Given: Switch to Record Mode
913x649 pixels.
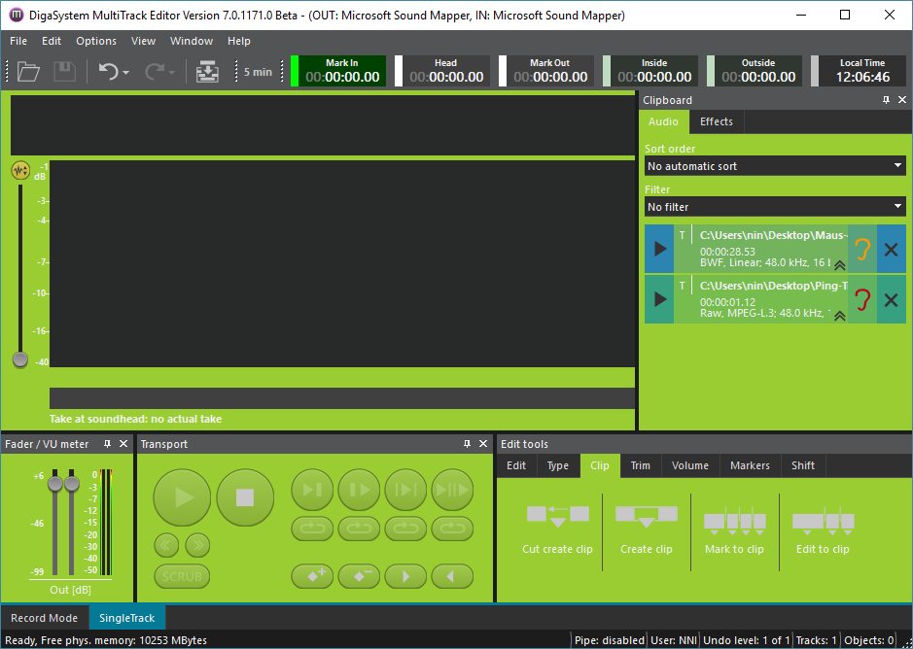Looking at the screenshot, I should (x=44, y=618).
